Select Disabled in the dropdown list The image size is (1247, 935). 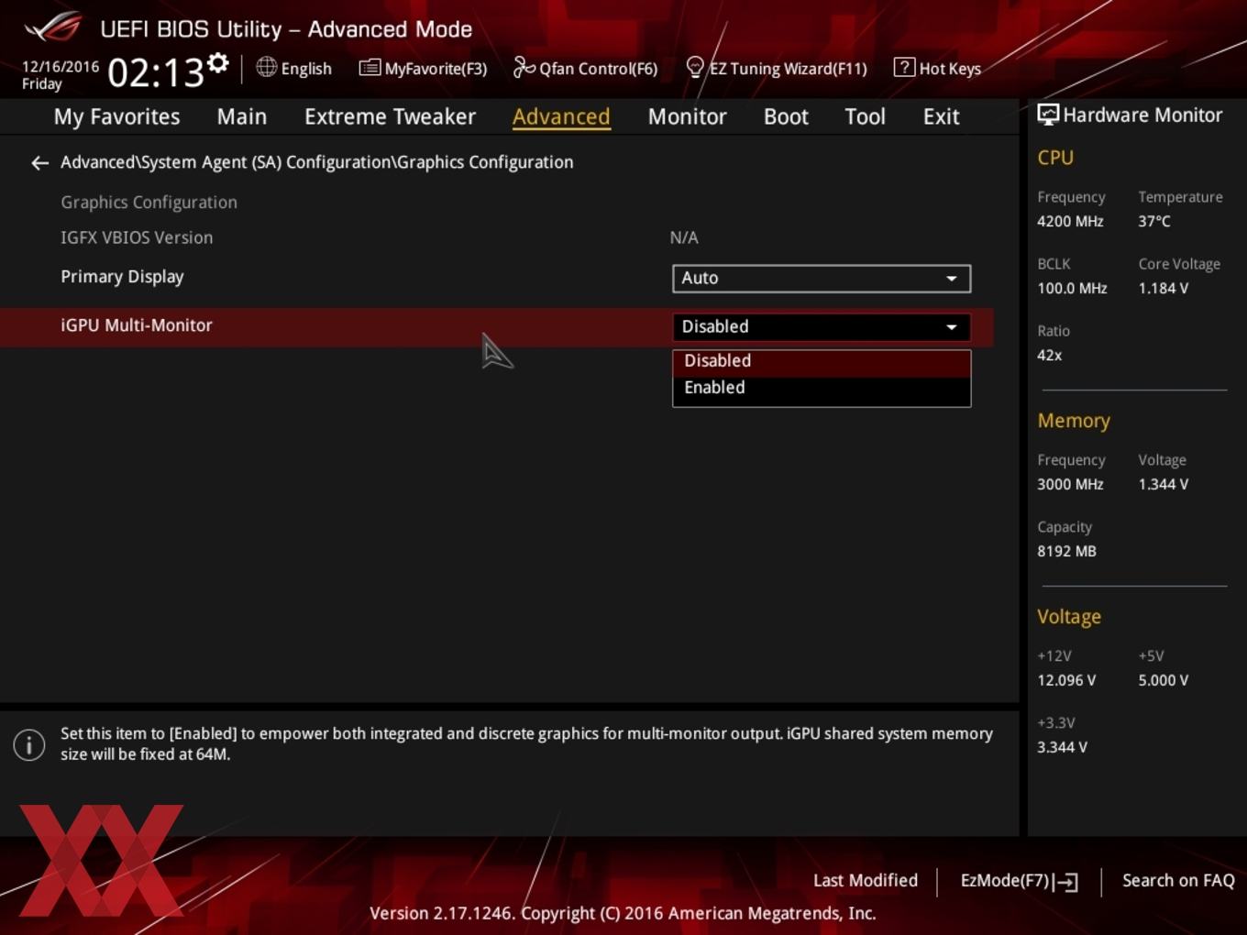coord(822,361)
